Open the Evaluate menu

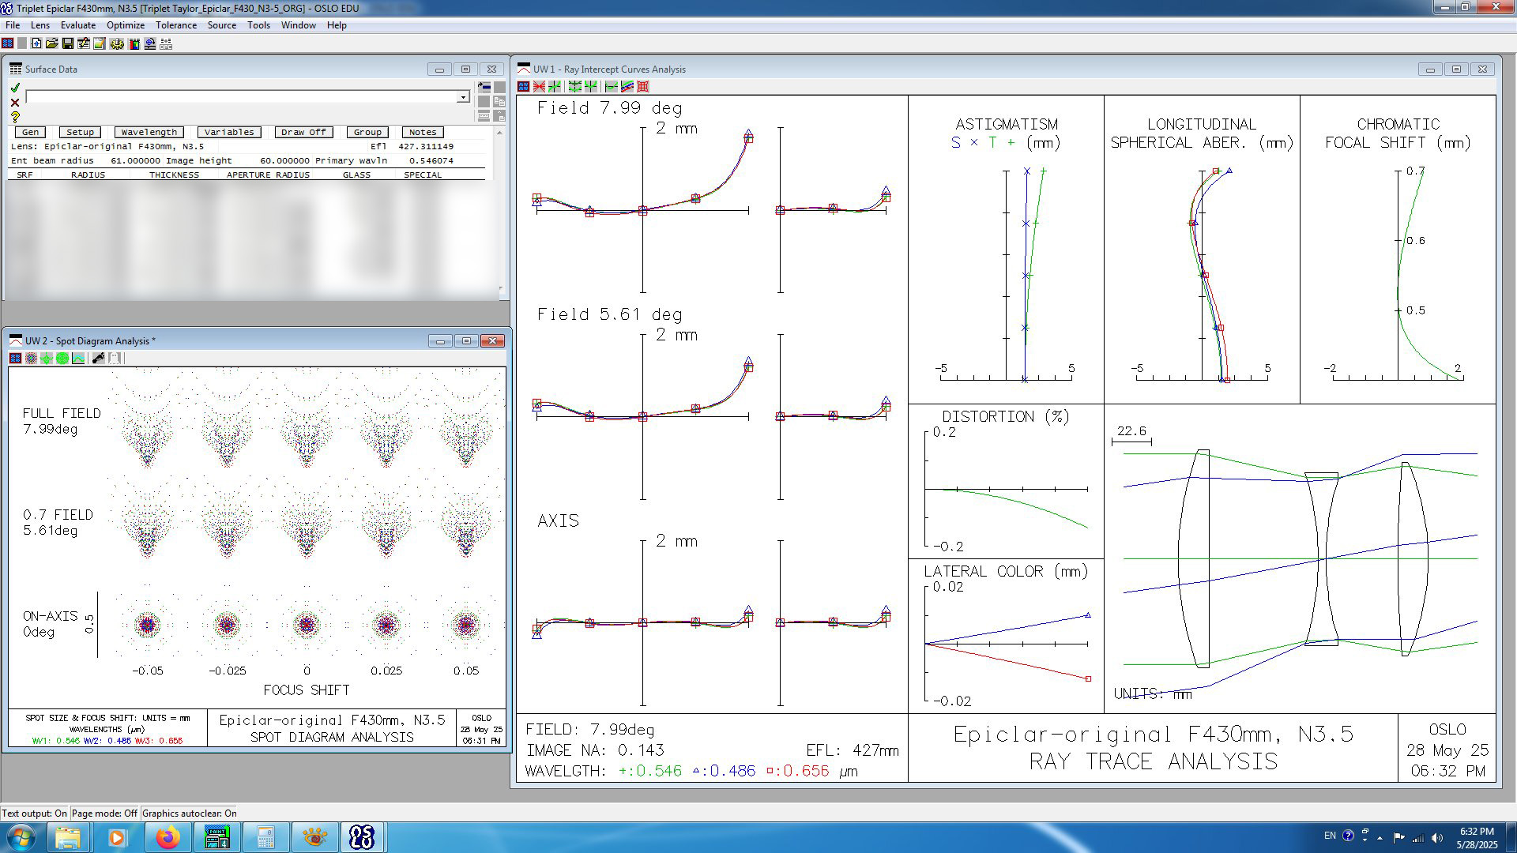(78, 25)
